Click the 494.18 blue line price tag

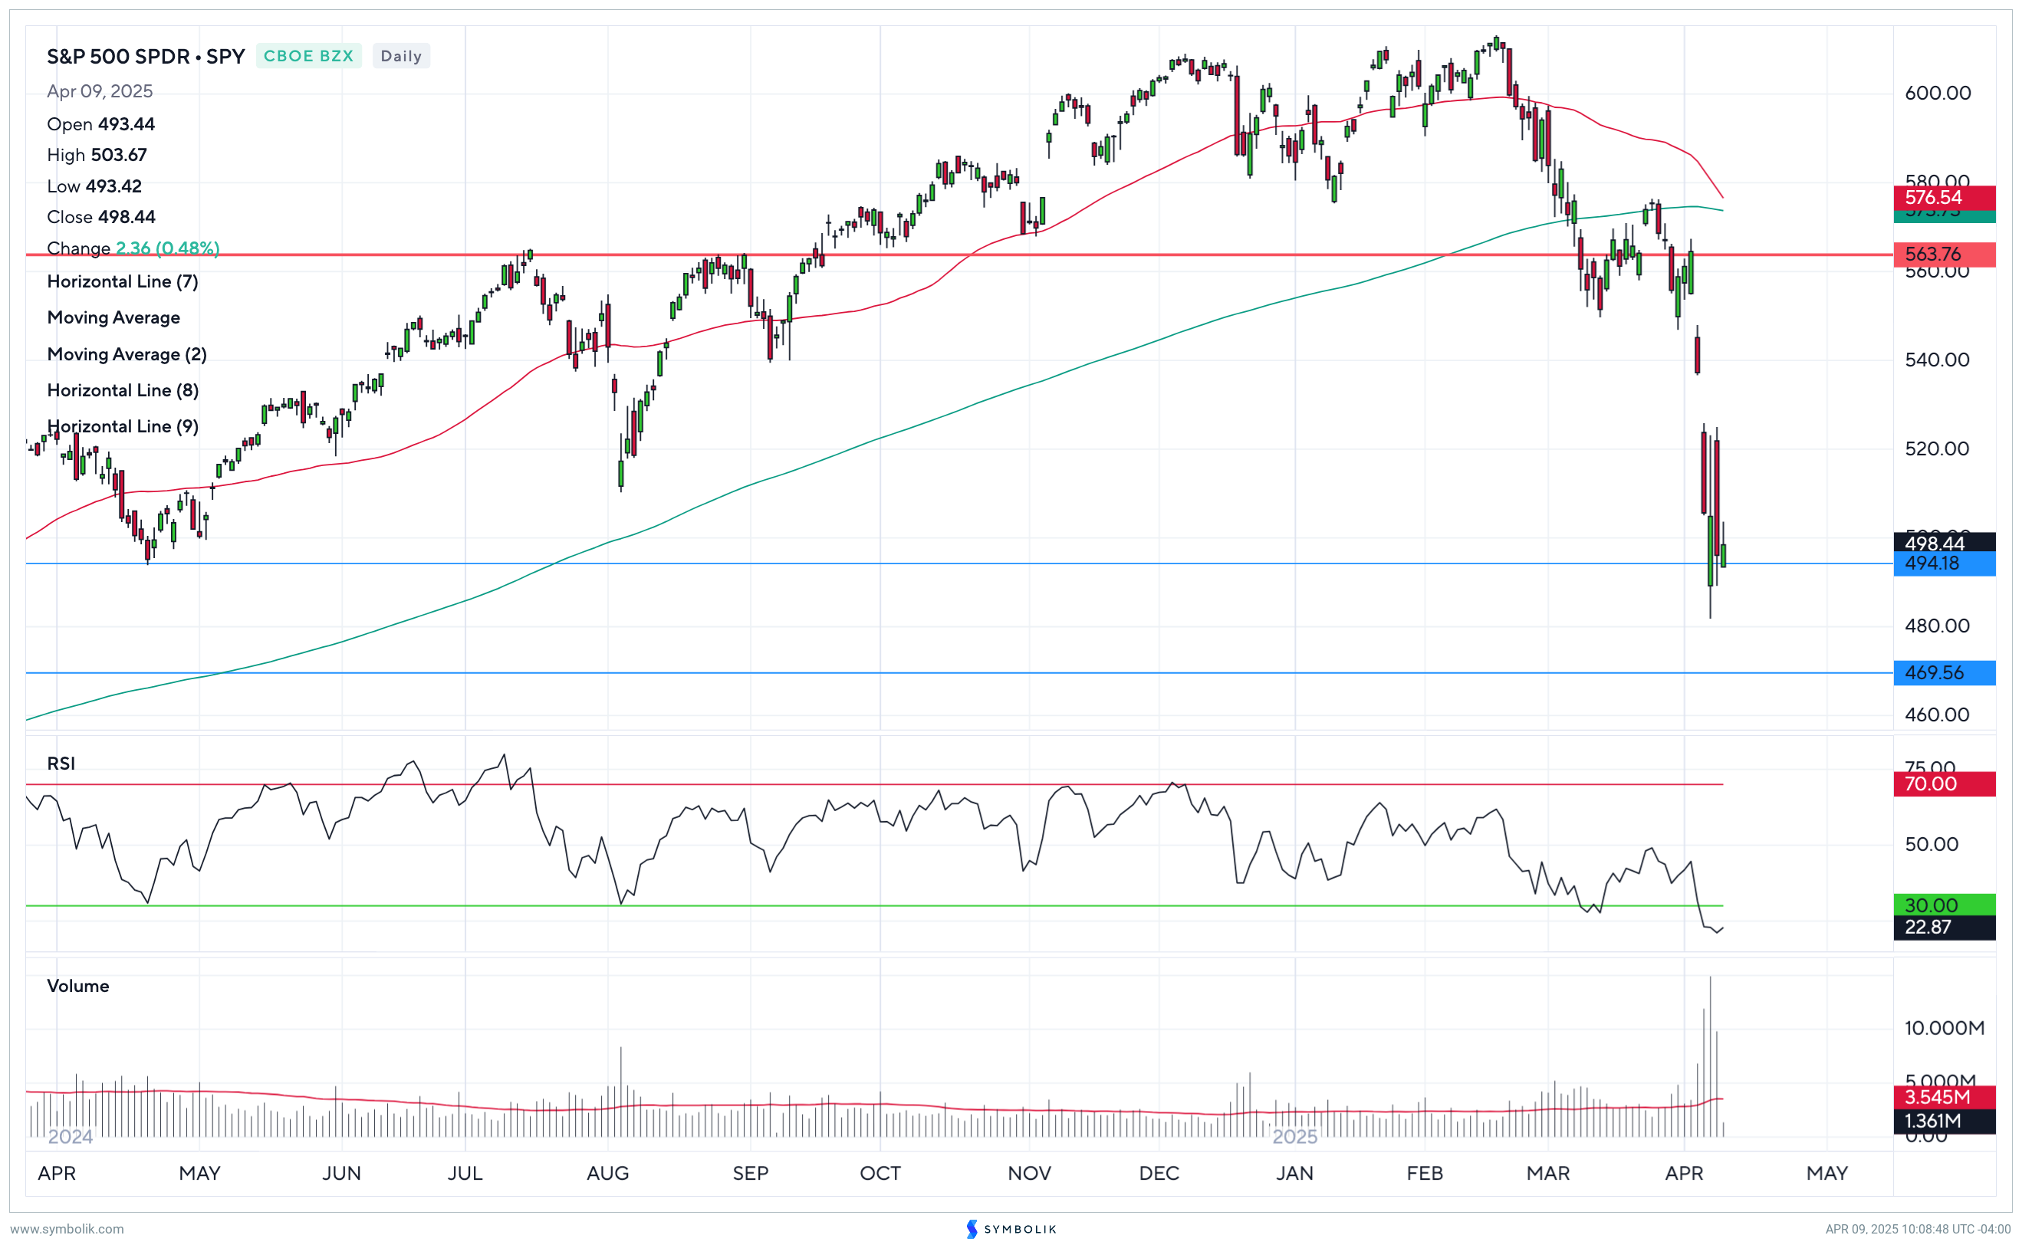1944,563
